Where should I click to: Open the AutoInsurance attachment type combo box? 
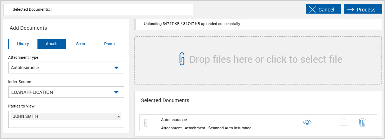(66, 67)
